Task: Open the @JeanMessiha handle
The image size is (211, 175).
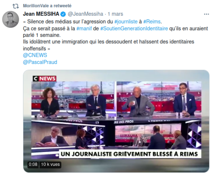Action: point(86,14)
